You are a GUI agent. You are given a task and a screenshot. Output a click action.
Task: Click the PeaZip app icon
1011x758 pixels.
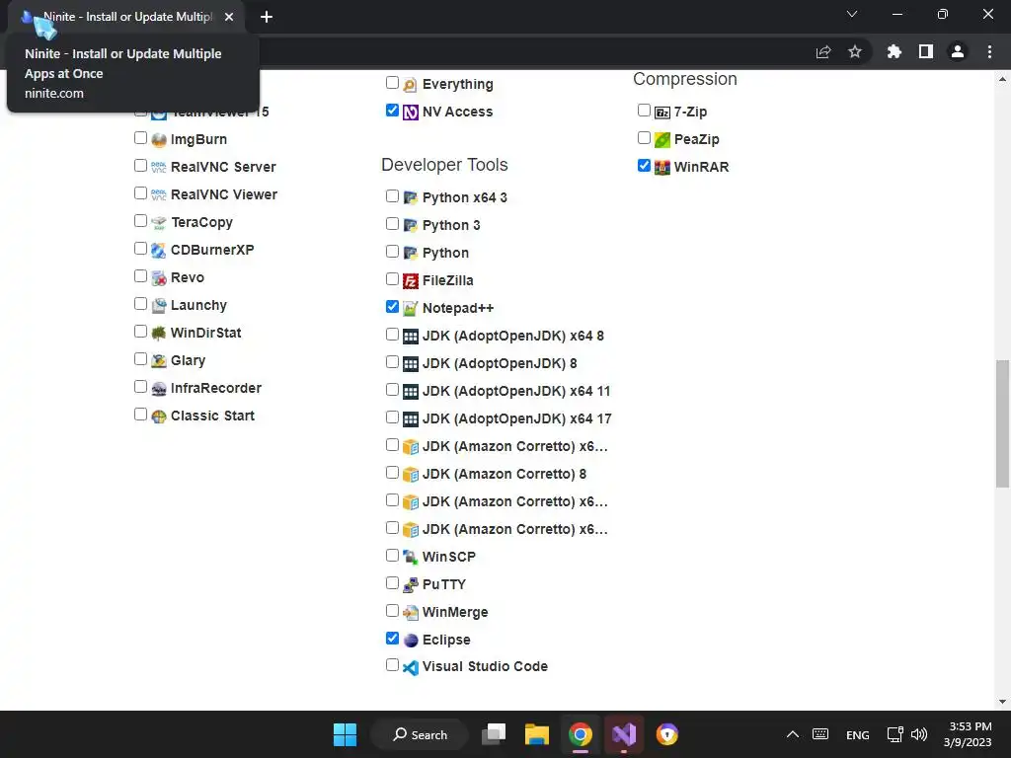[x=662, y=140]
